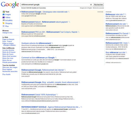Screen dimensions: 132x115
Task: Open the Images search icon
Action: pos(3,15)
